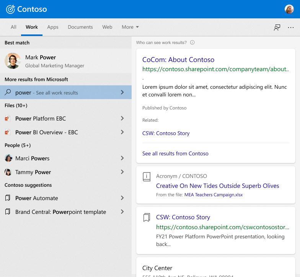Click Published by Contoso text

[x=165, y=108]
